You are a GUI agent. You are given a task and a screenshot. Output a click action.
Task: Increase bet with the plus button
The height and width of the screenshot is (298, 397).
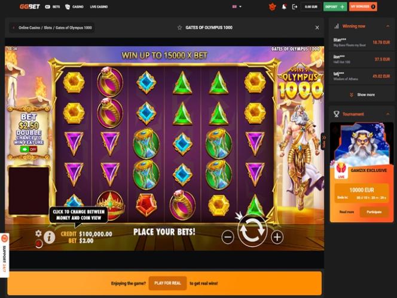point(277,237)
